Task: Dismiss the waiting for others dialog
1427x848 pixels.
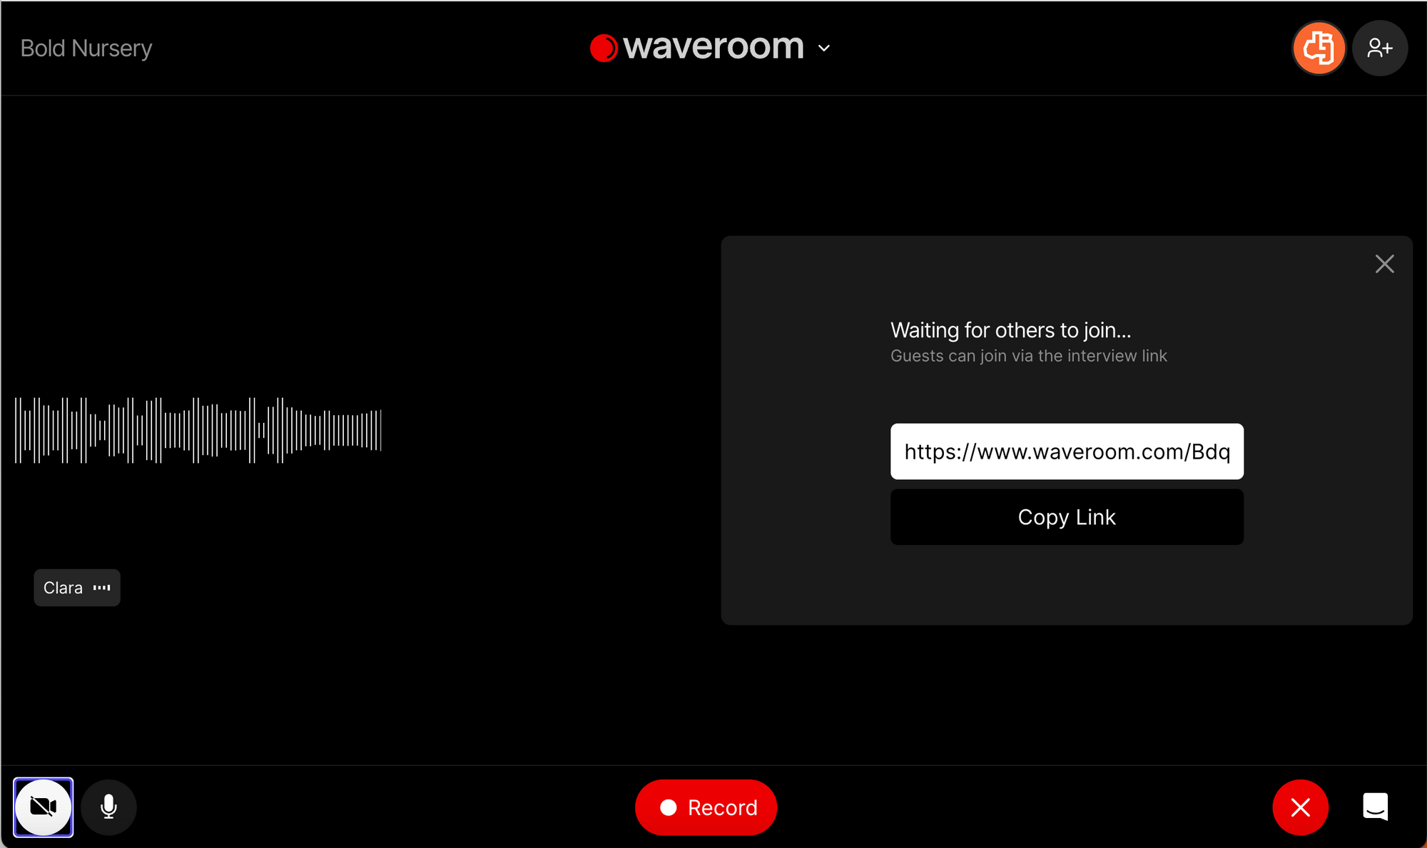Action: pos(1385,263)
